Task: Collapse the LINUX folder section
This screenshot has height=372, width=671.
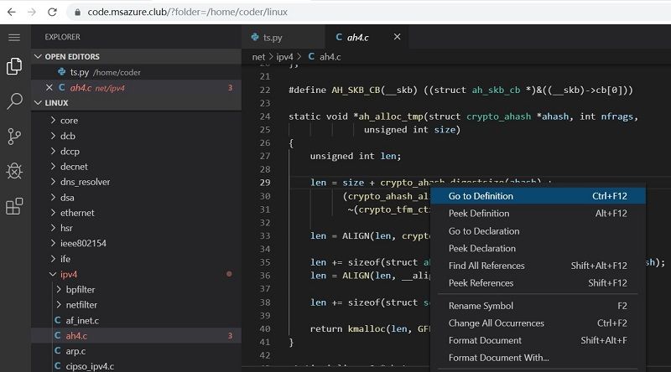Action: pyautogui.click(x=38, y=102)
